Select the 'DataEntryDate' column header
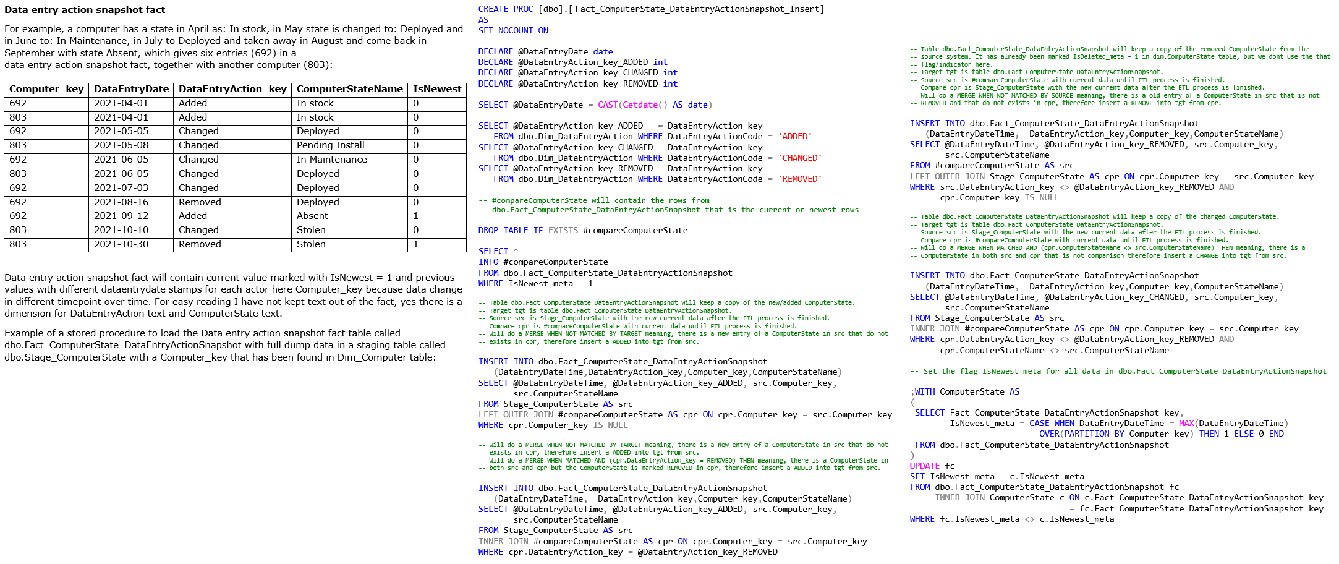1339x564 pixels. [131, 89]
